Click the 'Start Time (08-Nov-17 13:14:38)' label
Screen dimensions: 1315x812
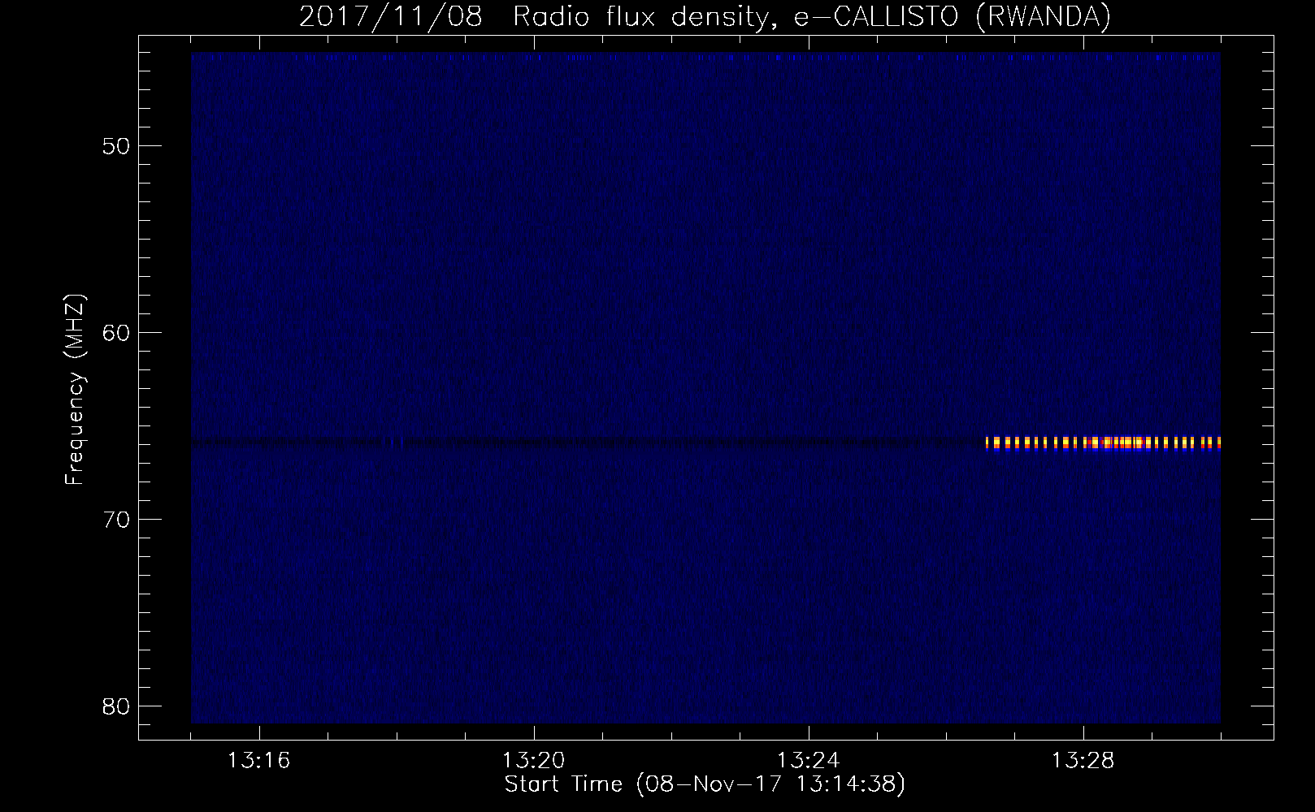click(x=705, y=784)
